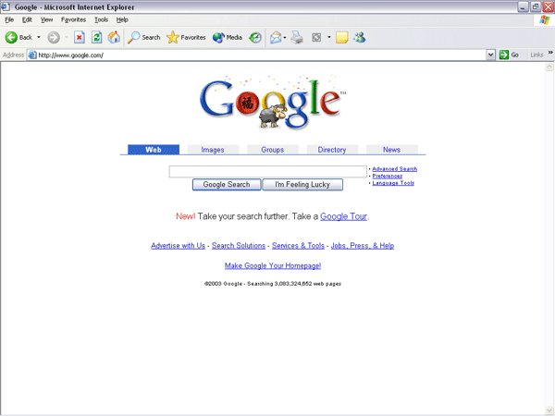Switch to the Directory tab
This screenshot has height=416, width=555.
click(x=332, y=150)
